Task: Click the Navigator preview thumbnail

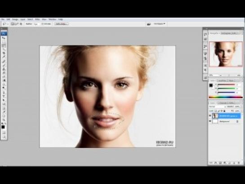Action: (226, 54)
